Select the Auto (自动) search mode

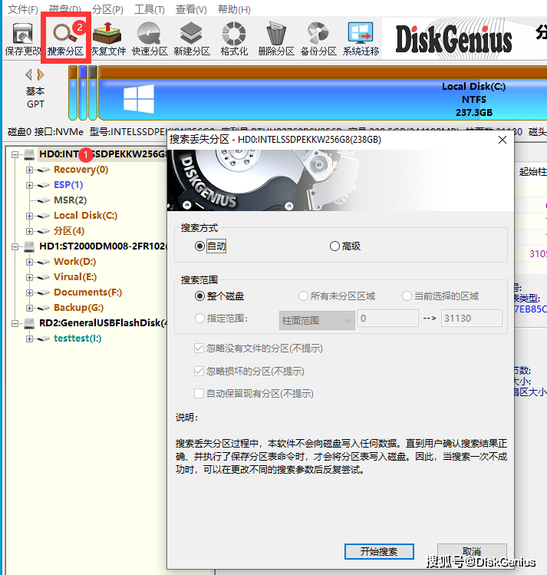pyautogui.click(x=210, y=246)
